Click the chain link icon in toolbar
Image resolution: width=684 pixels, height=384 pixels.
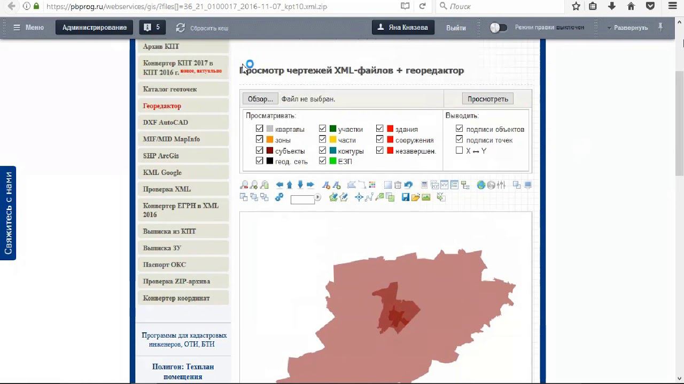point(279,197)
